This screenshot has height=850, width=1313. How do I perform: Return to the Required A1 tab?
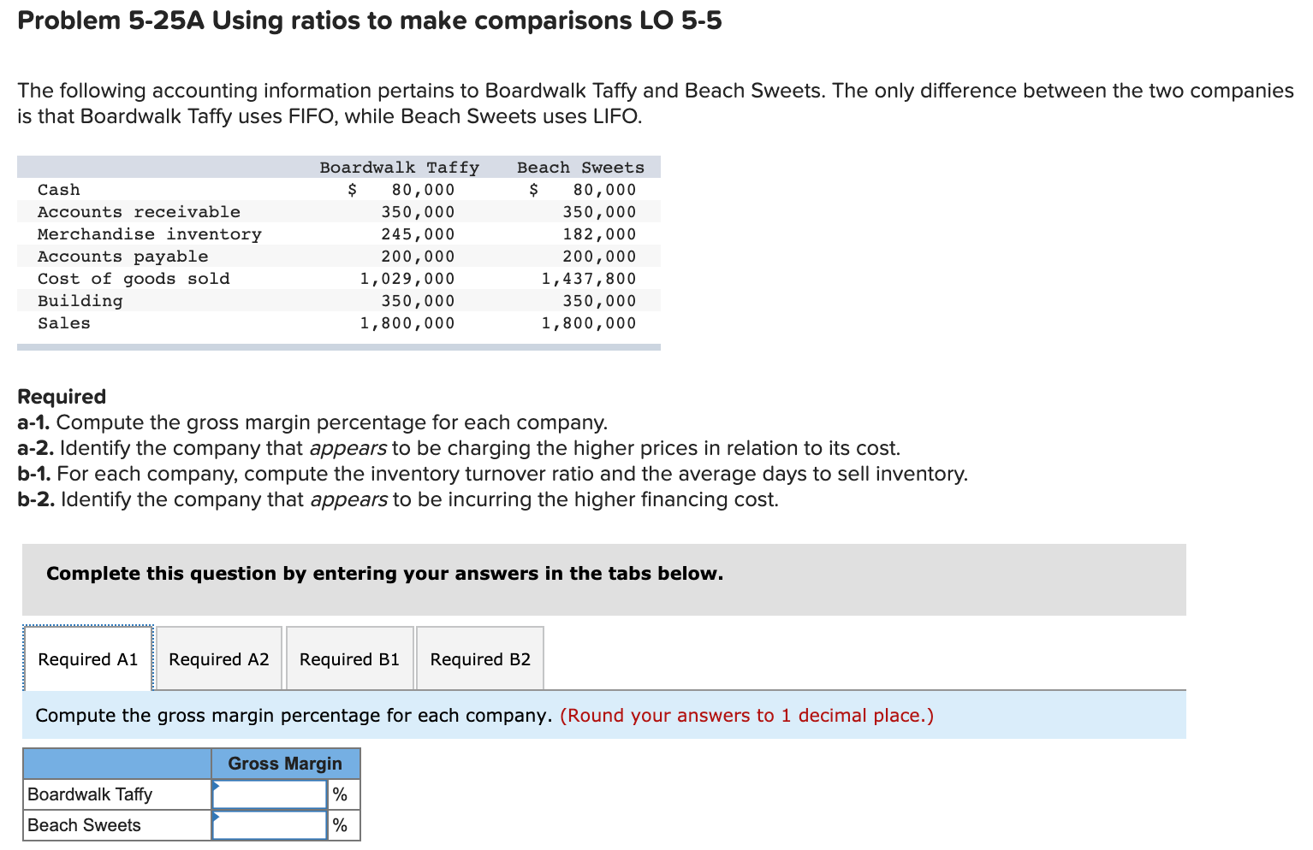coord(87,658)
